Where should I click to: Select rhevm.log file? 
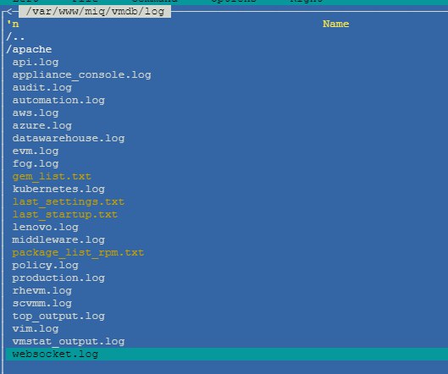[42, 290]
